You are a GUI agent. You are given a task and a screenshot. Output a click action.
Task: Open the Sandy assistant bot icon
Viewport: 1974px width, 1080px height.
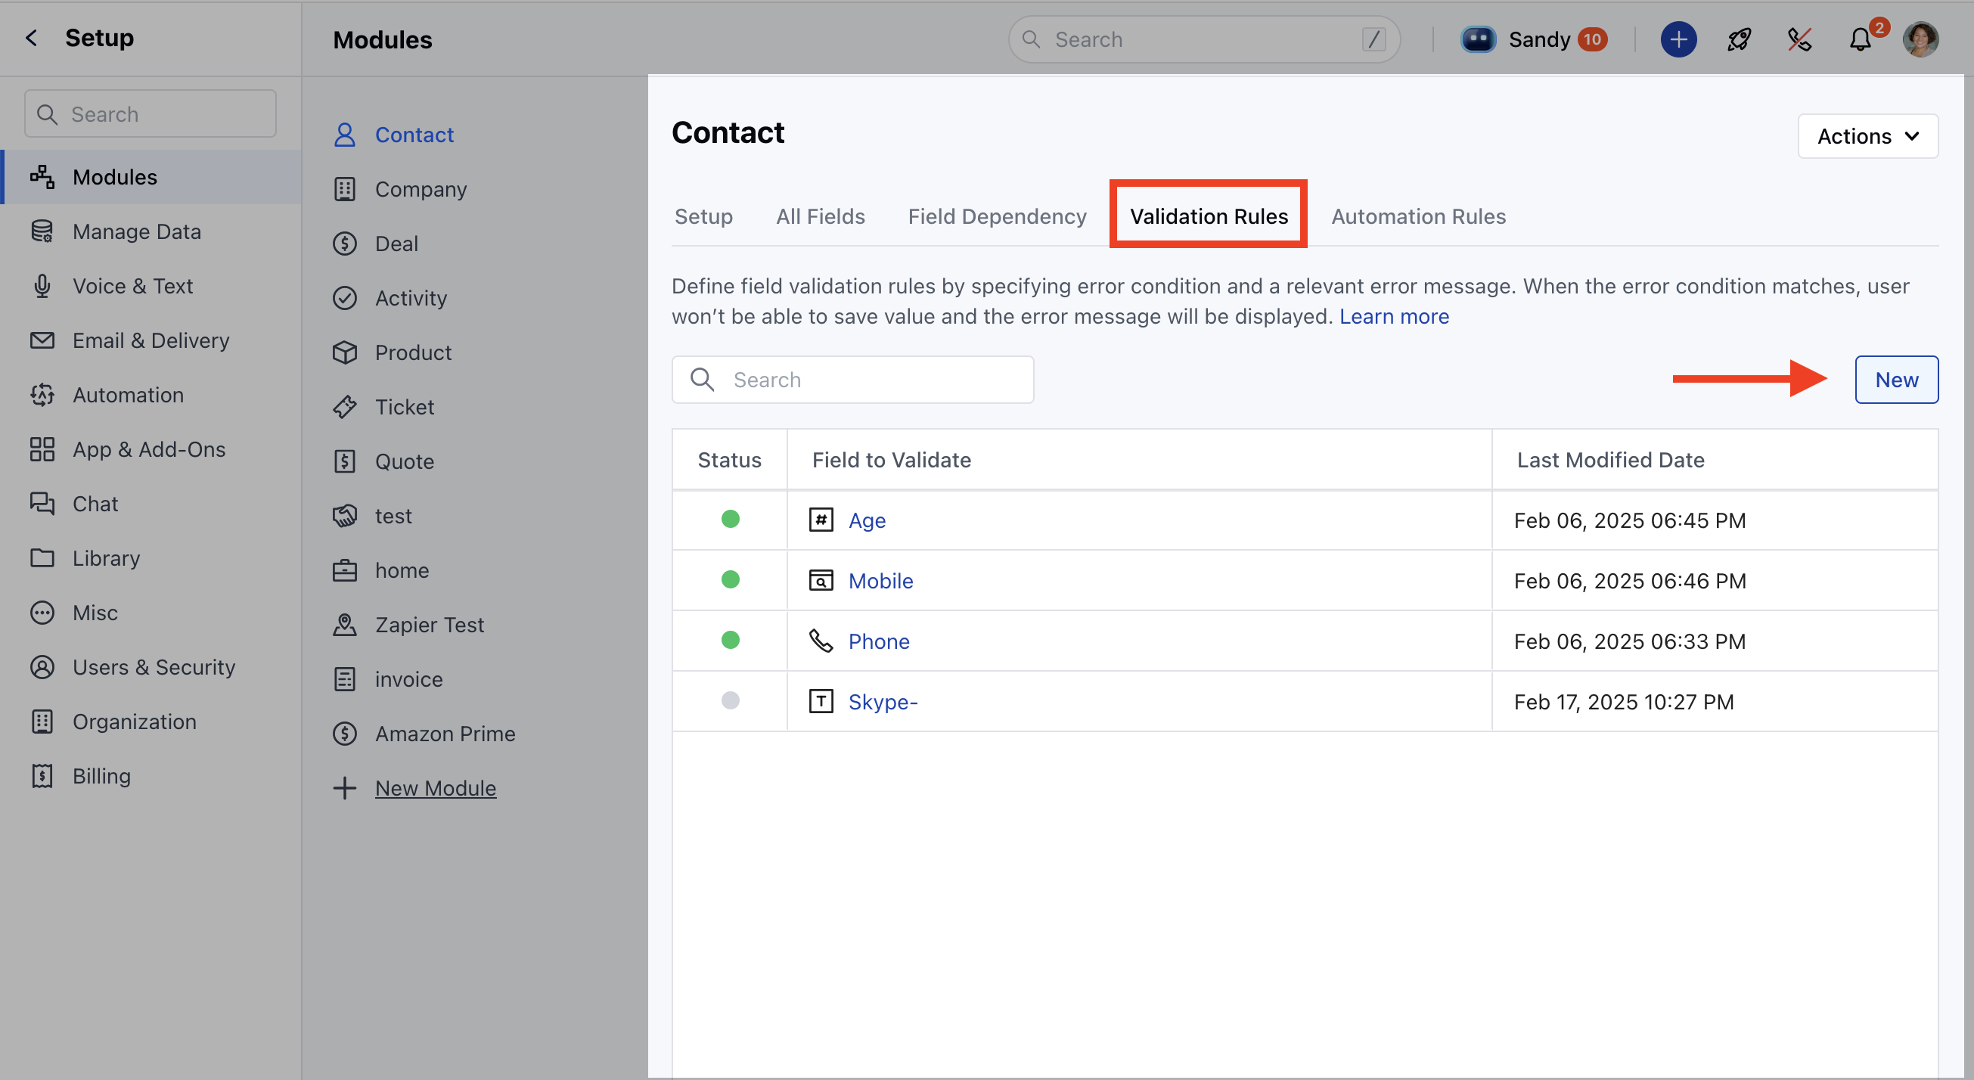1478,39
